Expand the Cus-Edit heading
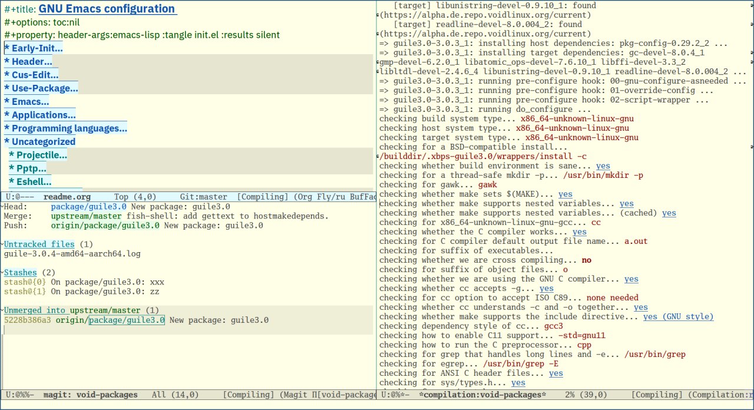This screenshot has height=410, width=754. [31, 75]
